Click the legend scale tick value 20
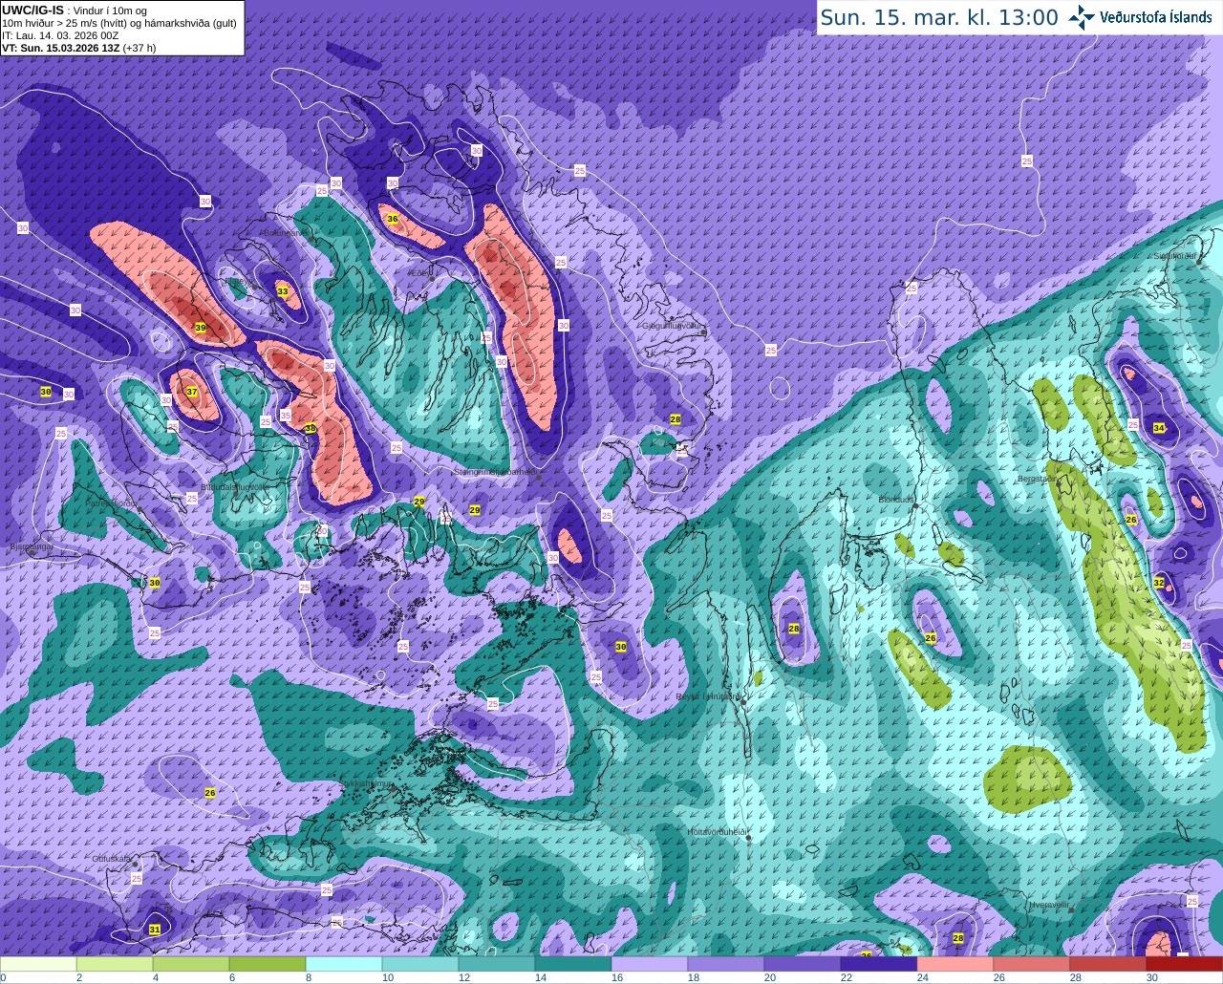 770,977
